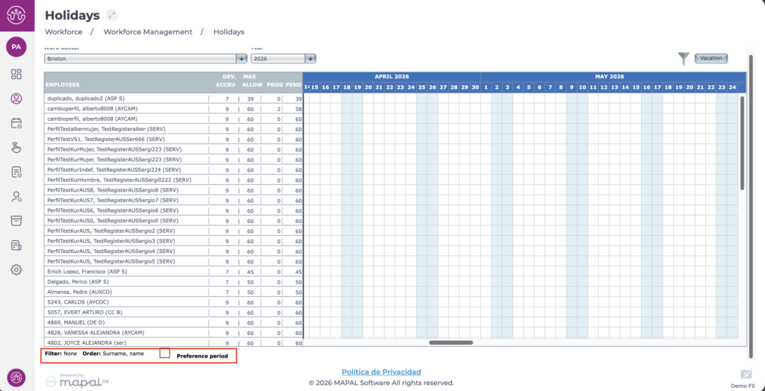Select the calendar clock sidebar icon

[16, 123]
